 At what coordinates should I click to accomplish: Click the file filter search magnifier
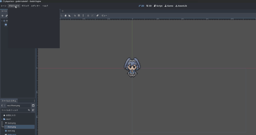click(29, 110)
